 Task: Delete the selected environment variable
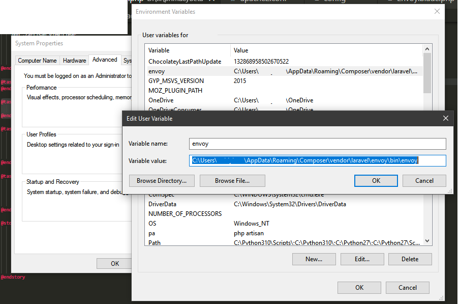(410, 259)
